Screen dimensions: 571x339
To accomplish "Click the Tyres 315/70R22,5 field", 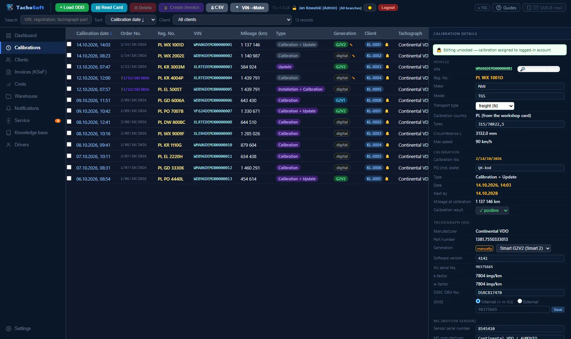I will point(520,124).
